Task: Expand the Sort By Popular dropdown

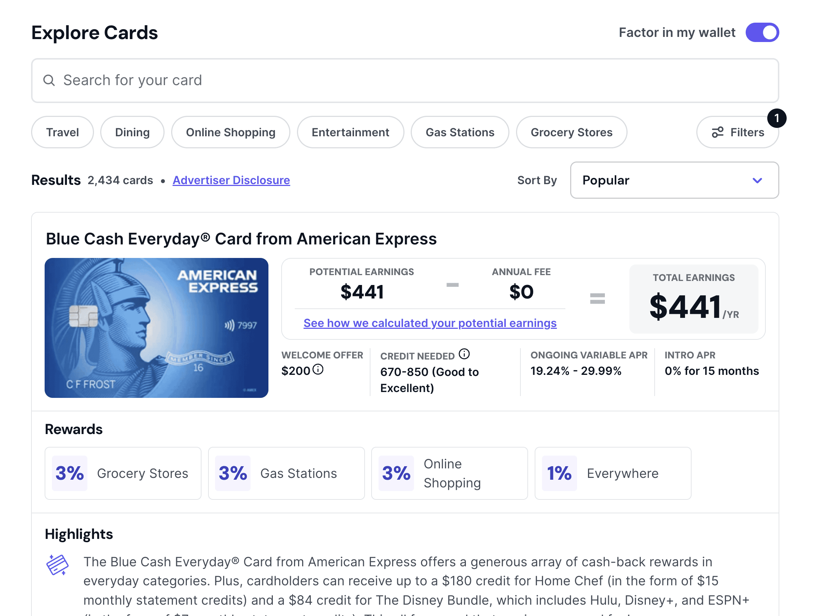Action: click(x=674, y=180)
